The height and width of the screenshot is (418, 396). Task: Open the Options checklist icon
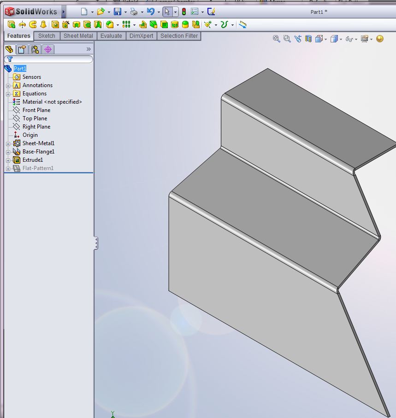[x=195, y=12]
